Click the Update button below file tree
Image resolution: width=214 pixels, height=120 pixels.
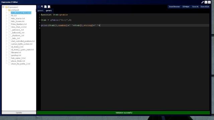coord(19,113)
